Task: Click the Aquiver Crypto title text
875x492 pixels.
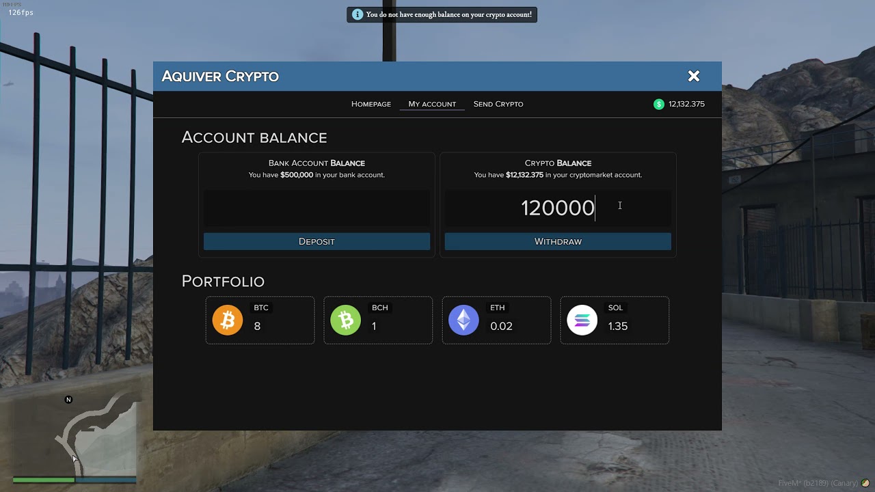Action: click(220, 77)
